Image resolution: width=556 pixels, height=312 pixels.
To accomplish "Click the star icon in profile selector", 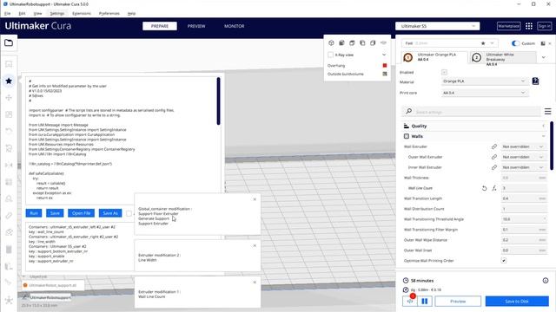I will pyautogui.click(x=483, y=43).
